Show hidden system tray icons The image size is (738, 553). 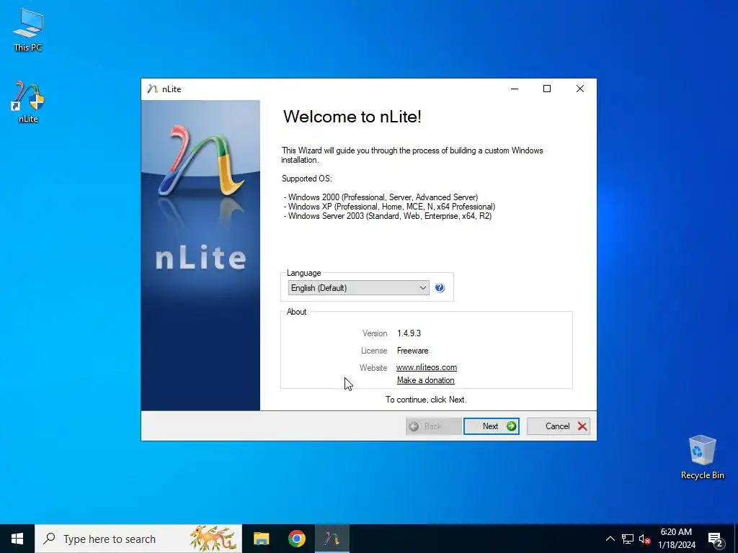click(x=610, y=539)
